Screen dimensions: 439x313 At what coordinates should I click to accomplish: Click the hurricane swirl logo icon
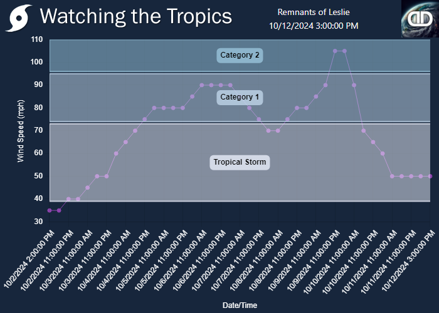click(19, 18)
